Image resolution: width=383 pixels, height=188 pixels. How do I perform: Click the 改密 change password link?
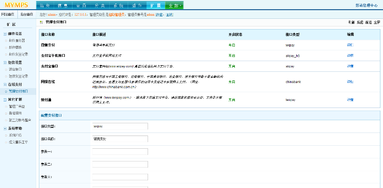tap(160, 15)
